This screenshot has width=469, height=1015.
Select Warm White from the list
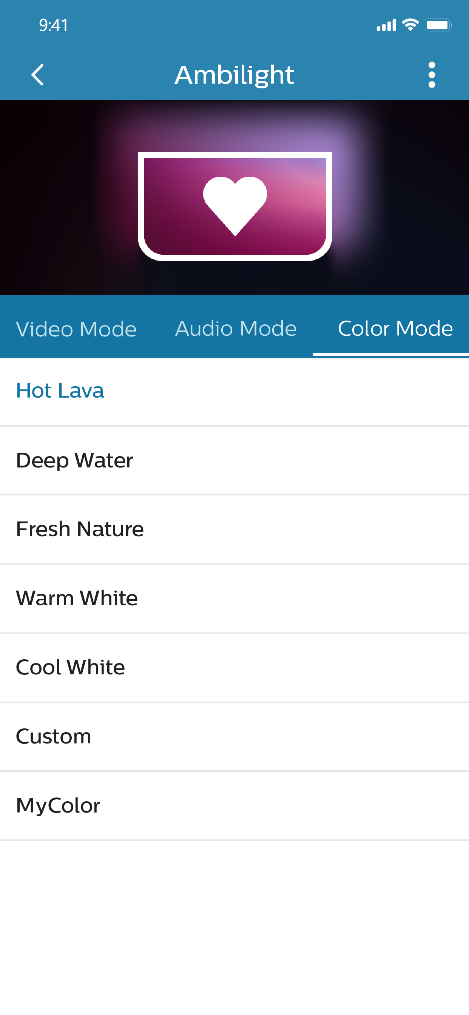pos(77,598)
